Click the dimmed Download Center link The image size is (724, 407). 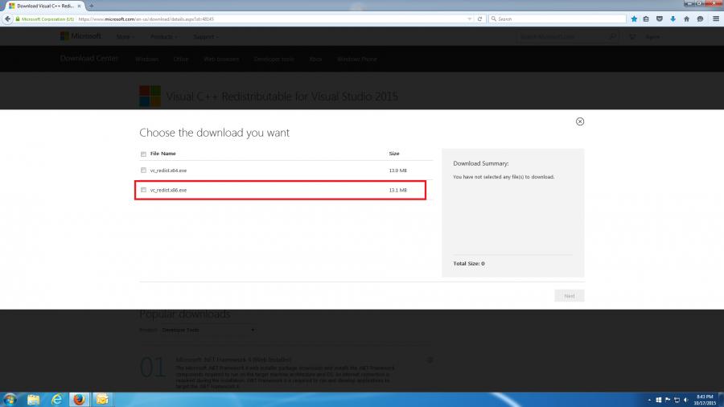(x=89, y=59)
